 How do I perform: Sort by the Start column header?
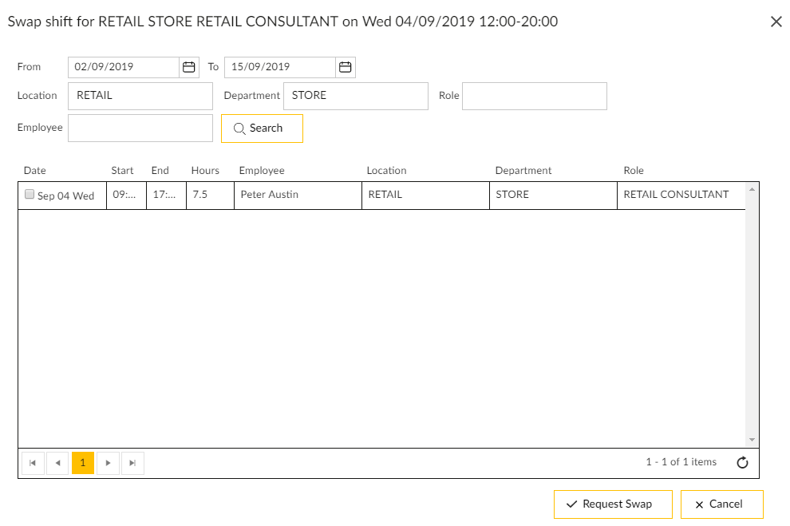[x=122, y=170]
